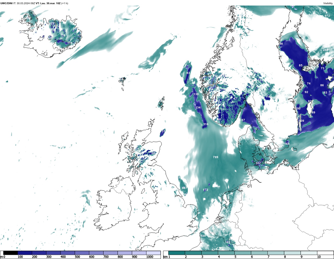334x259 pixels.
Task: Click the black 0–100 m legend swatch
Action: pos(11,253)
